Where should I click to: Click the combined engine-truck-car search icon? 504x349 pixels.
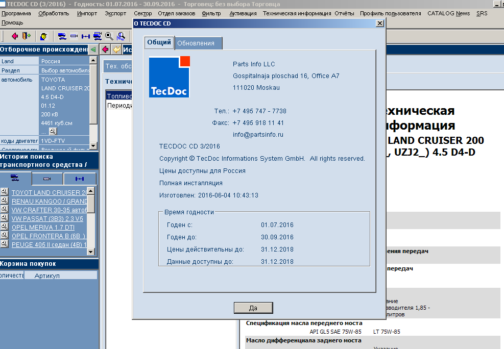98,36
